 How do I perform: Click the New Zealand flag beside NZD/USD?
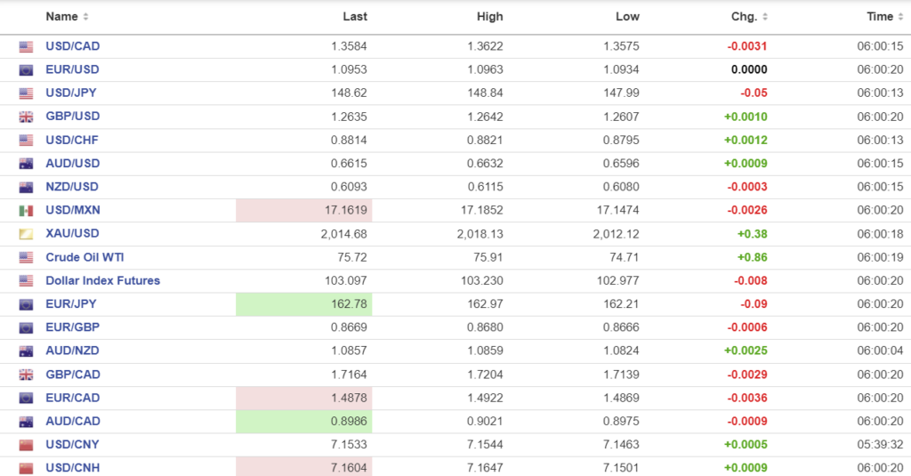click(26, 187)
